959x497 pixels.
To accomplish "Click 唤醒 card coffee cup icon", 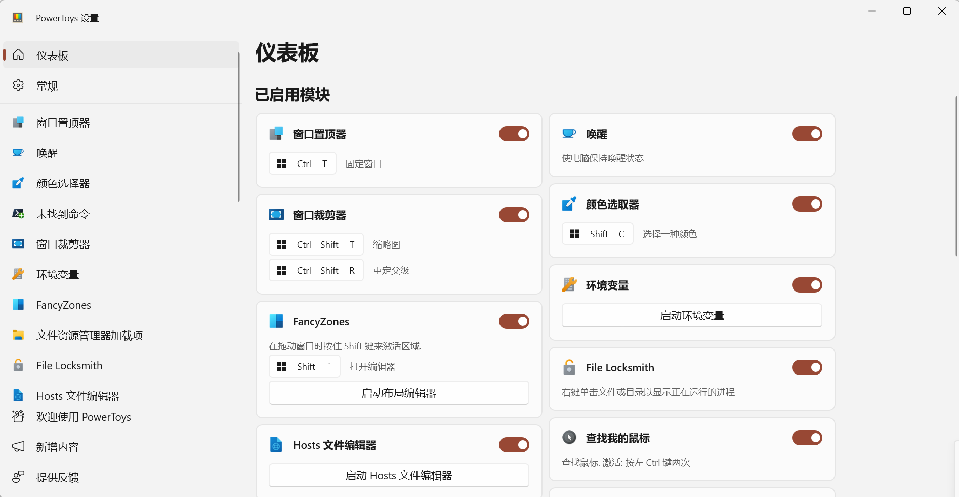I will point(569,133).
